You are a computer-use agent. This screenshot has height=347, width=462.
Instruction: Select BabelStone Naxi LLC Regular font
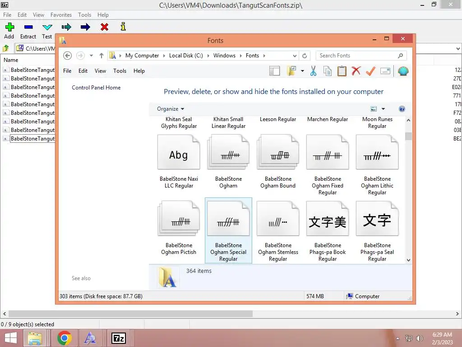pos(179,162)
